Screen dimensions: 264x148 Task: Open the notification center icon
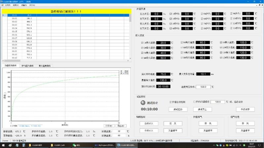[259, 145]
